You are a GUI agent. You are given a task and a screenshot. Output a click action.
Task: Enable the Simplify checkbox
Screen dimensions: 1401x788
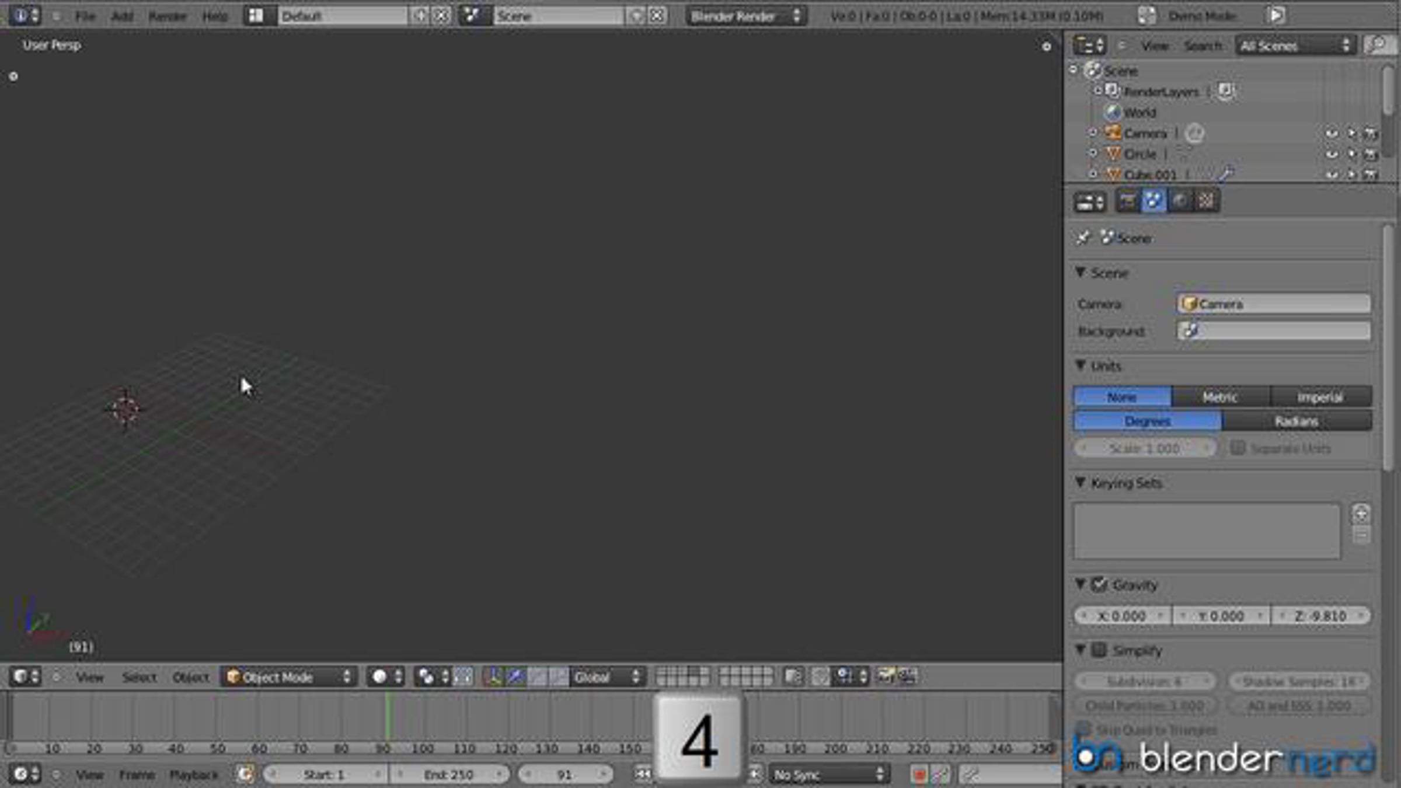1099,650
